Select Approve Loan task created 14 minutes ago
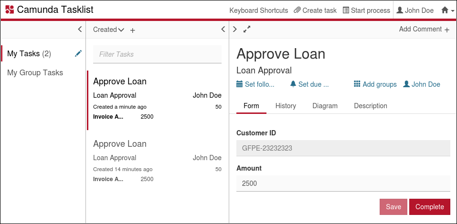457x224 pixels. point(157,163)
